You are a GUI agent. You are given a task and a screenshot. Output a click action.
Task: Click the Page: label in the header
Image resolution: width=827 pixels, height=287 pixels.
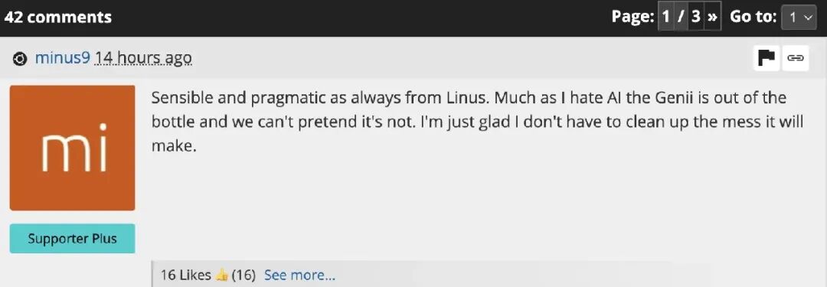pyautogui.click(x=633, y=17)
